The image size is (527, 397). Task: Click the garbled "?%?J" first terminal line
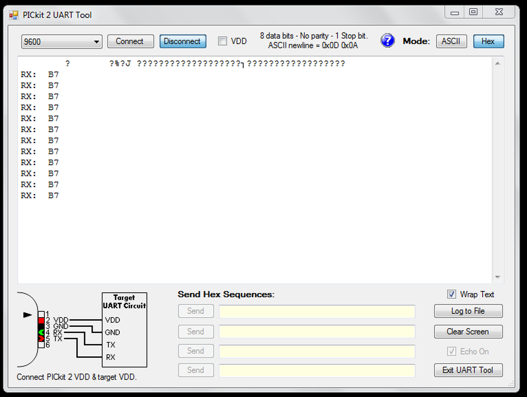(205, 63)
